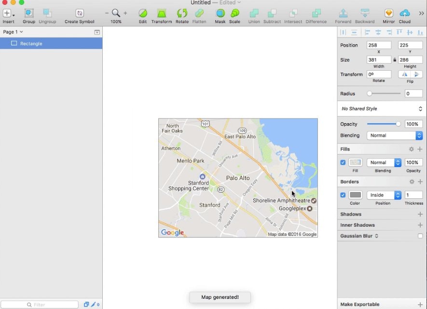
Task: Click the Ungroup toolbar icon
Action: click(x=47, y=13)
